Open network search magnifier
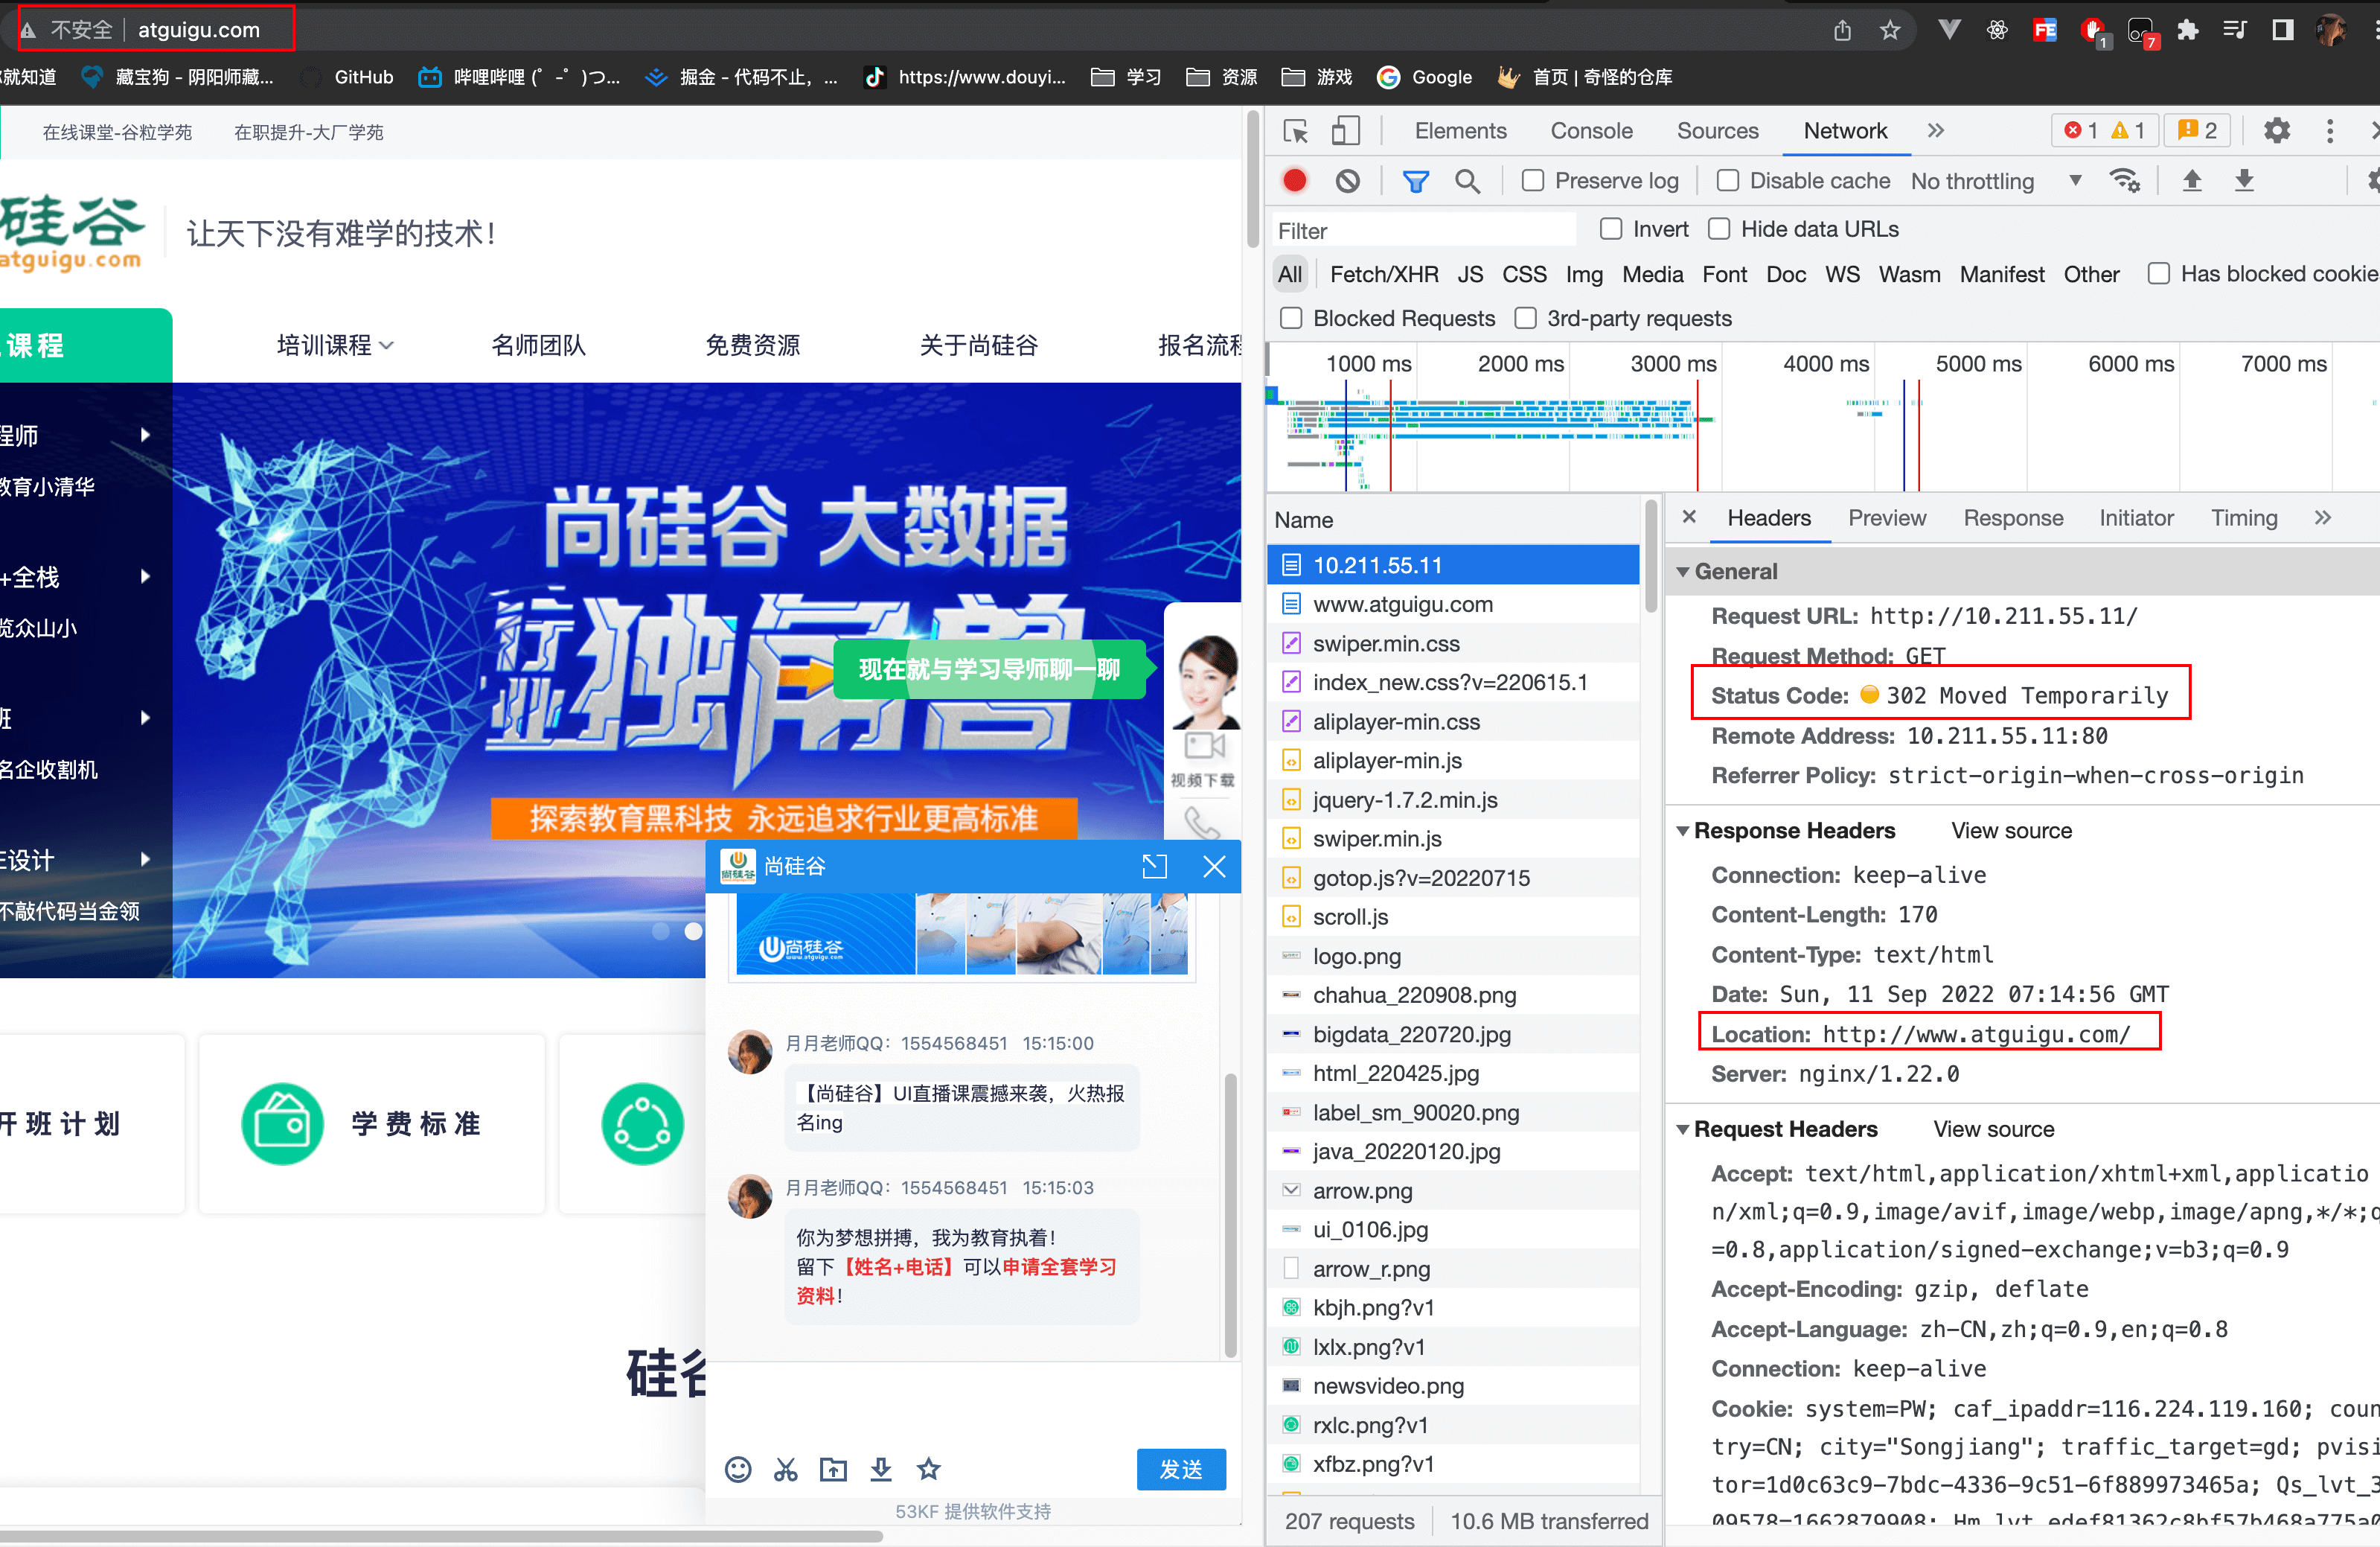Viewport: 2380px width, 1547px height. (1467, 180)
